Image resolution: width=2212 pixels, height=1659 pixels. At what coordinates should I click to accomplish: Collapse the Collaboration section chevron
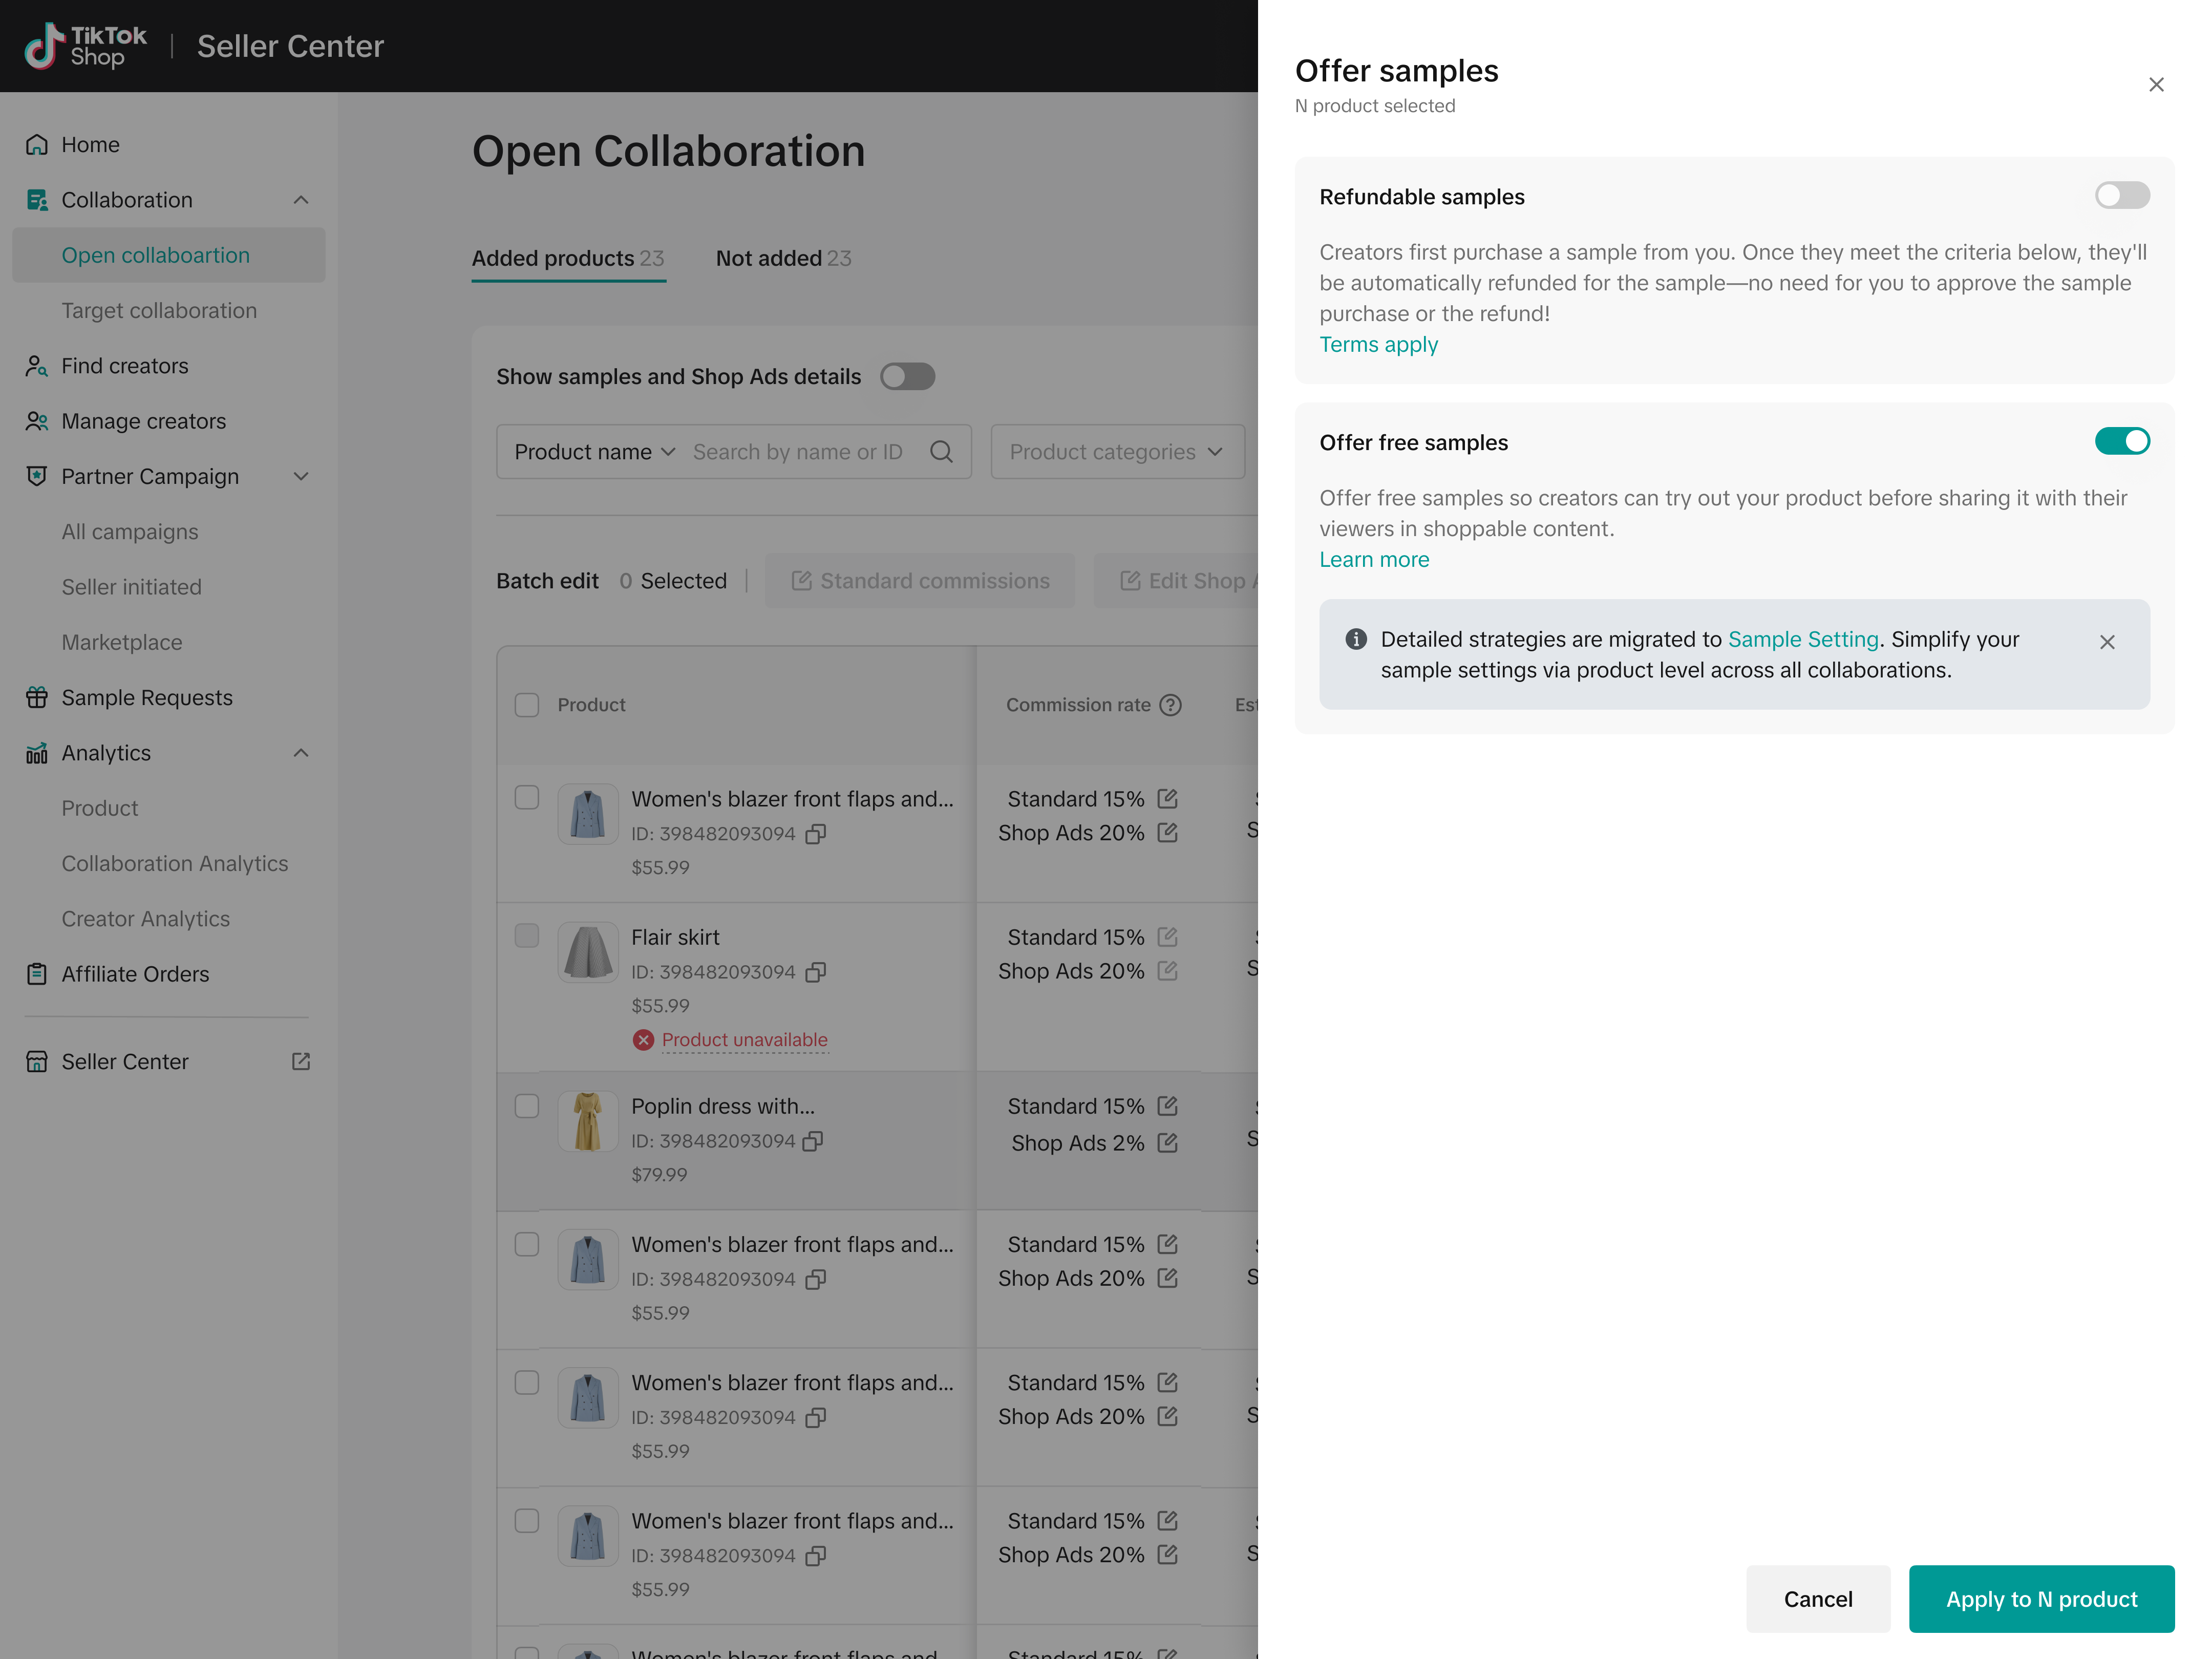pos(301,200)
